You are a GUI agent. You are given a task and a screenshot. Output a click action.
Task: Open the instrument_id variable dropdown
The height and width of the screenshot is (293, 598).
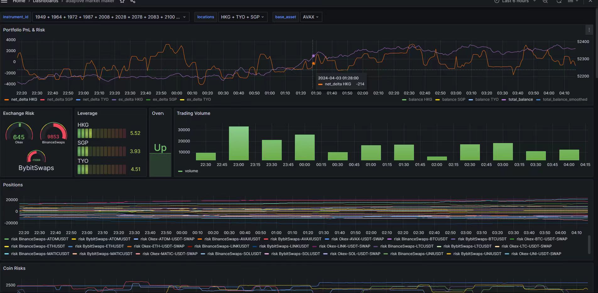tap(111, 17)
